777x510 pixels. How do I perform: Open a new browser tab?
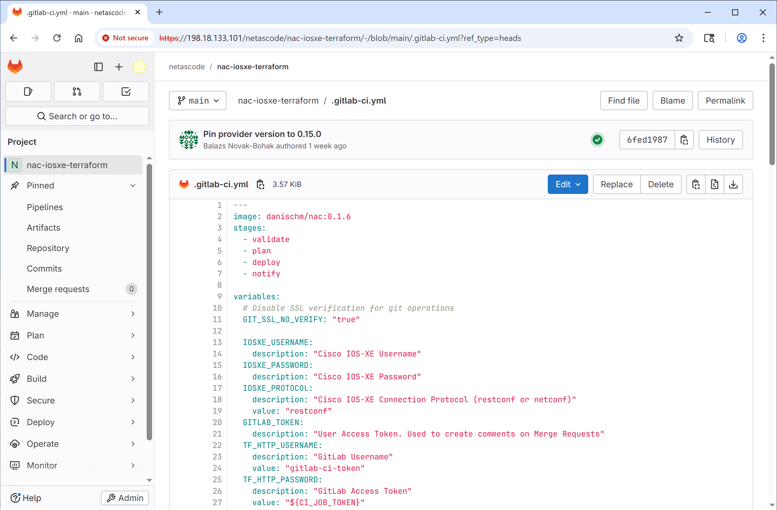pos(159,12)
